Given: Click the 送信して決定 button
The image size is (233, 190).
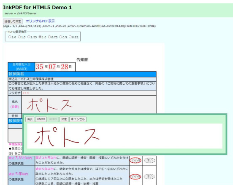Looking at the screenshot, I should (13, 21).
